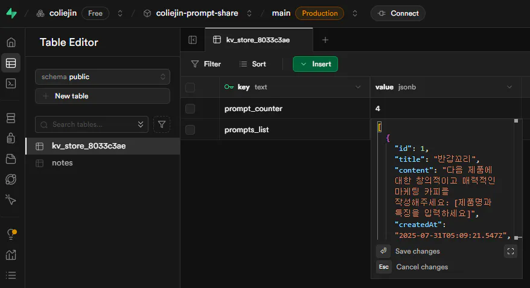Screen dimensions: 530x288
Task: Check the prompt_counter row checkbox
Action: (190, 109)
